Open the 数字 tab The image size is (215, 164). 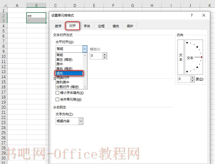click(58, 26)
